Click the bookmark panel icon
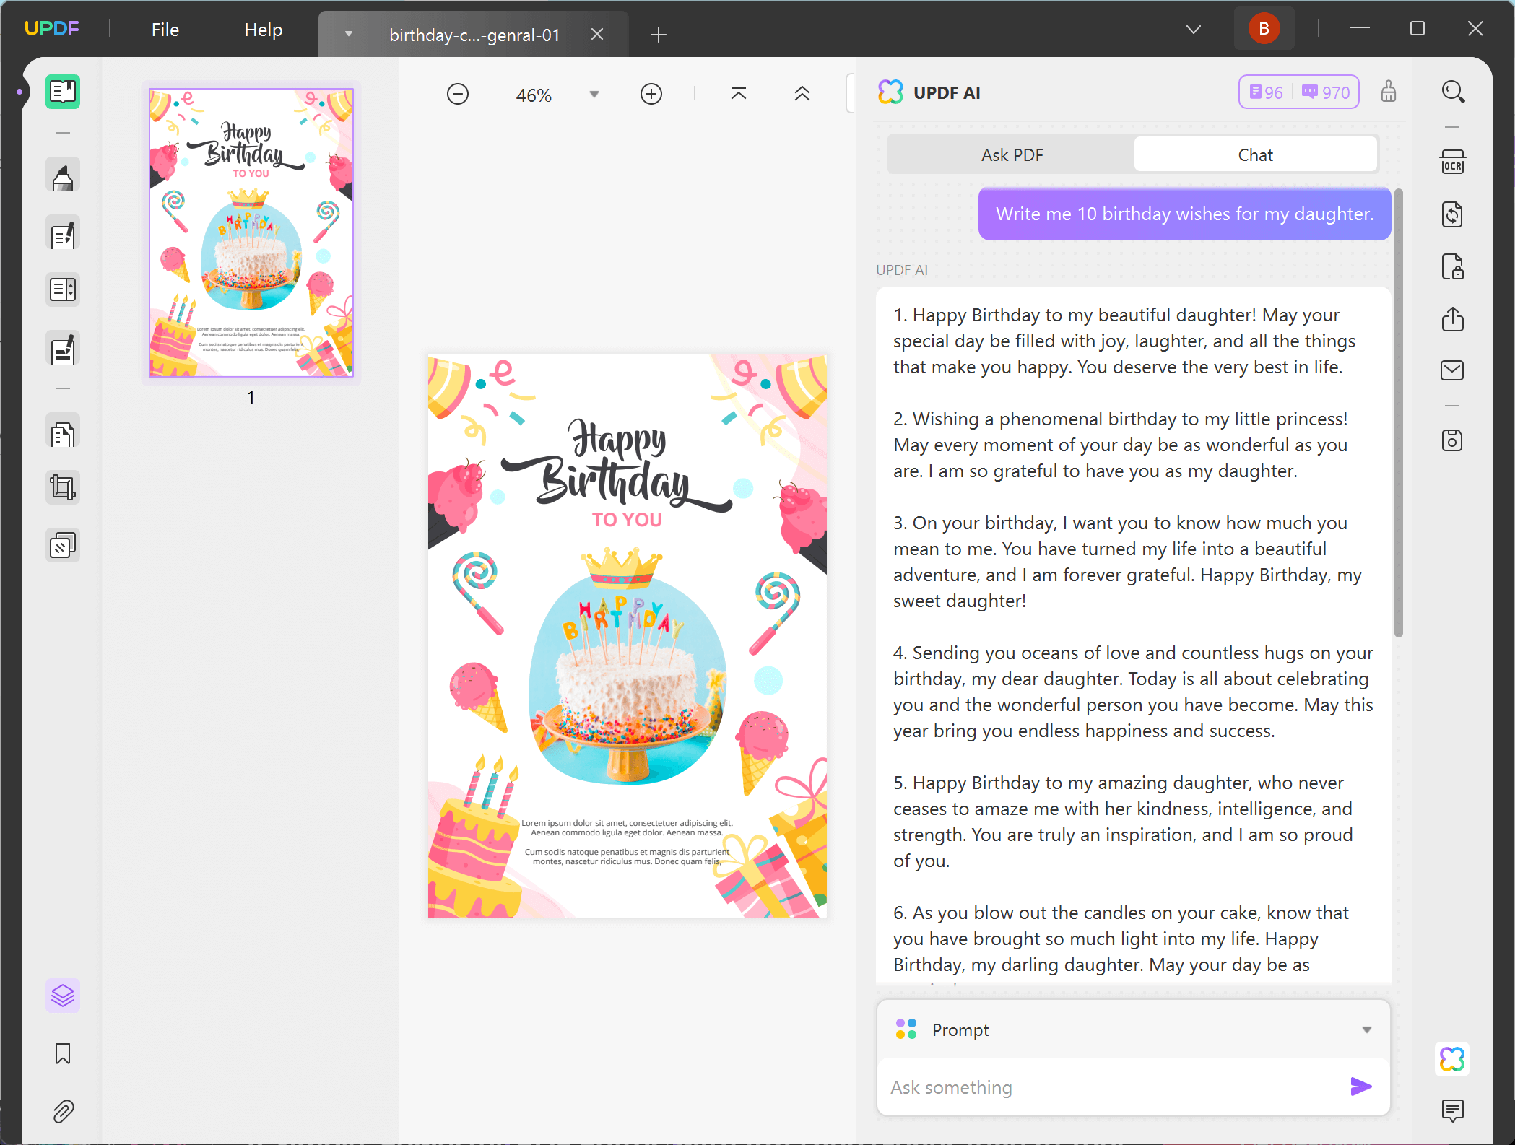 [63, 1053]
